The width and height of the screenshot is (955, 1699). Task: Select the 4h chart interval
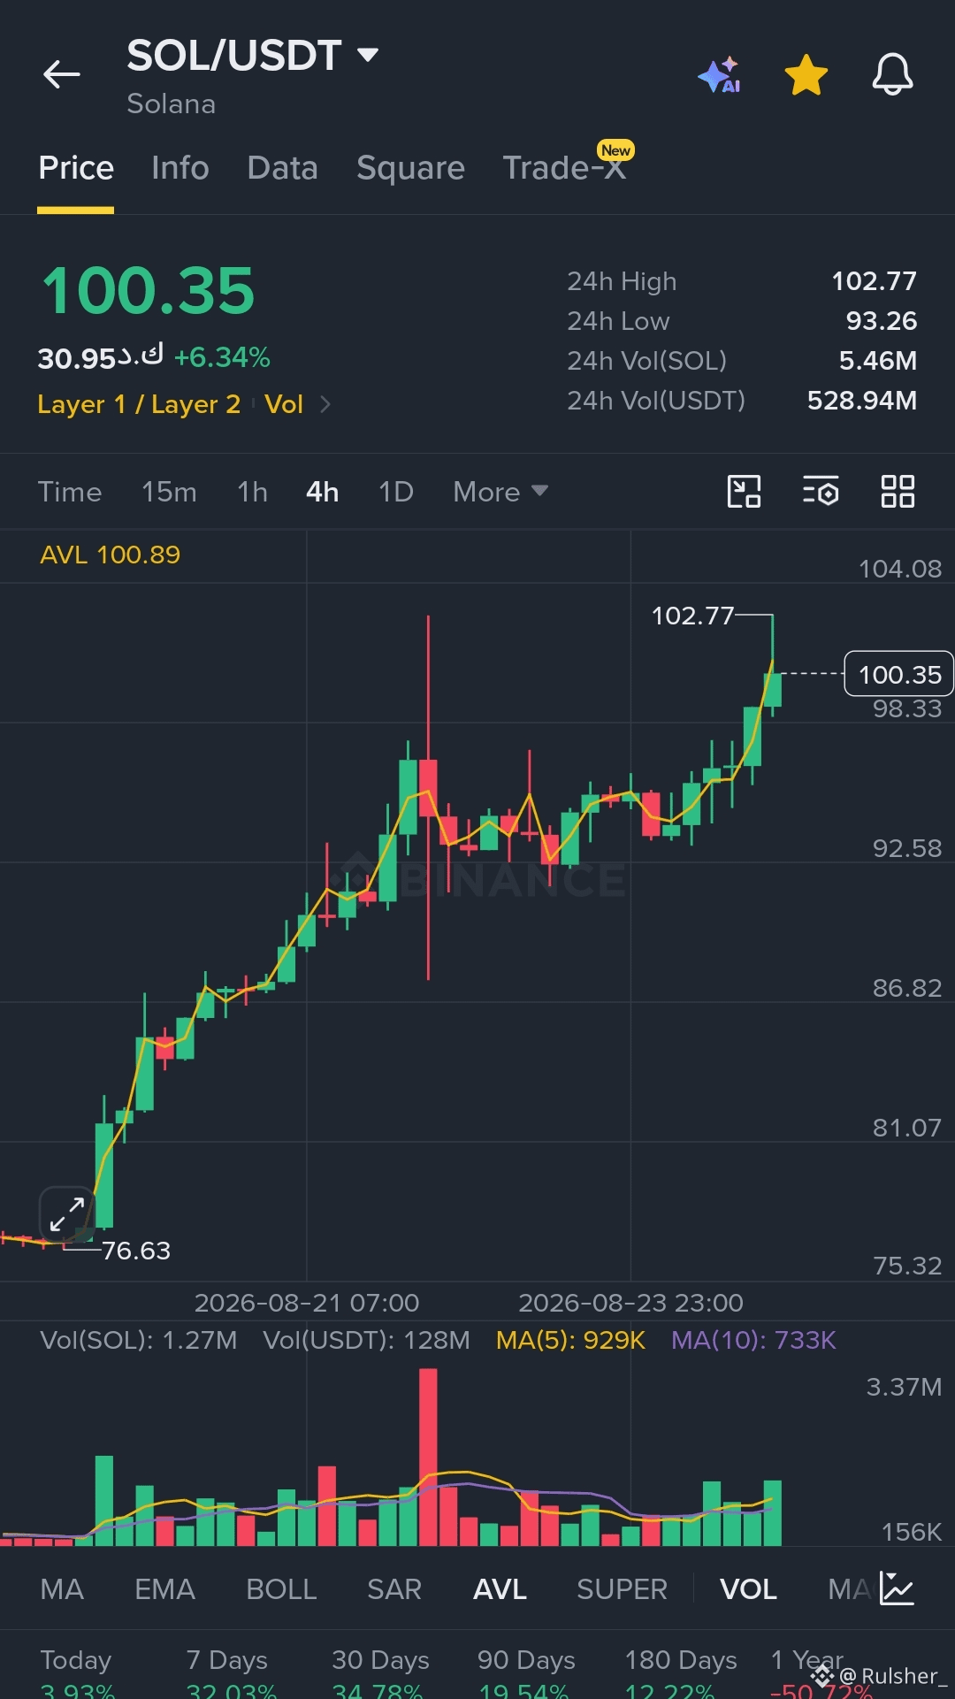(x=322, y=492)
